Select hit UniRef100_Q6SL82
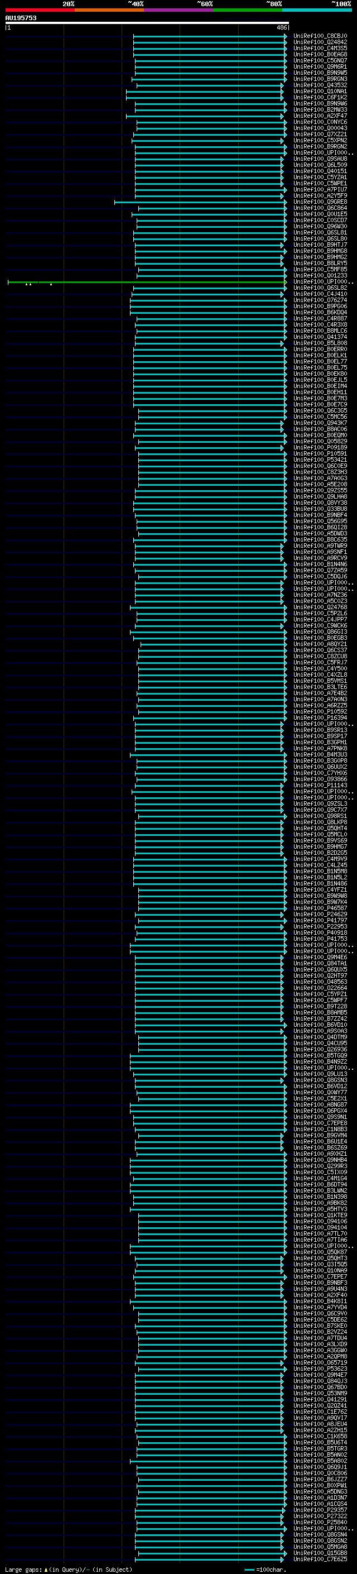Viewport: 357px width, 1574px height. [320, 288]
